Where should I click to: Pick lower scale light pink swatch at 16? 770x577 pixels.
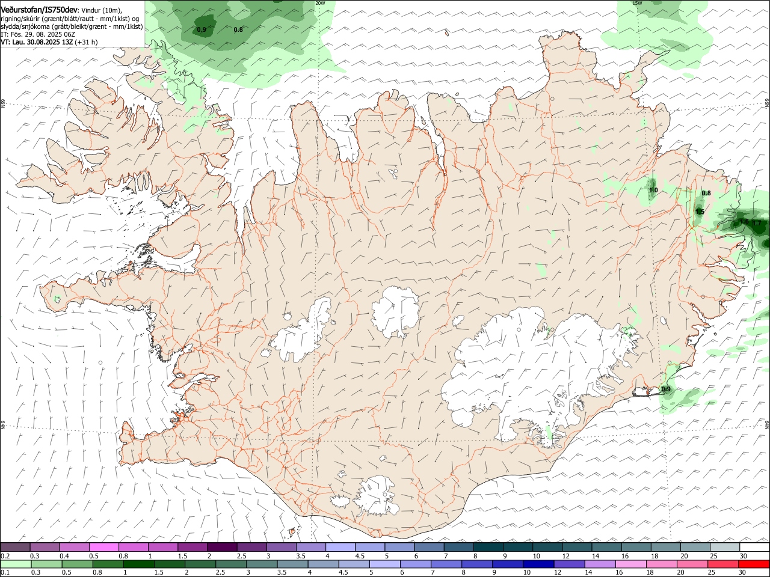point(630,564)
